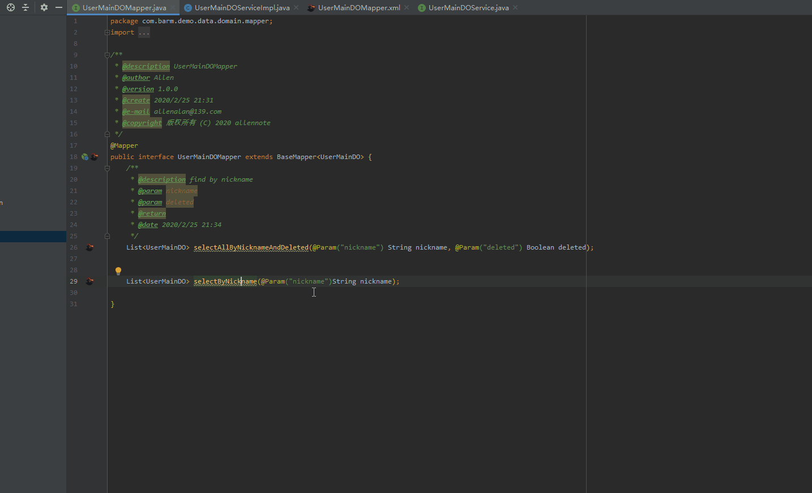812x493 pixels.
Task: Click line number 29 in the gutter
Action: [74, 281]
